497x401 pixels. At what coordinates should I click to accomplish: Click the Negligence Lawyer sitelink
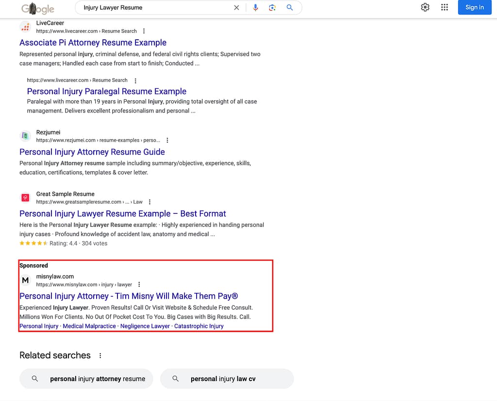tap(145, 326)
